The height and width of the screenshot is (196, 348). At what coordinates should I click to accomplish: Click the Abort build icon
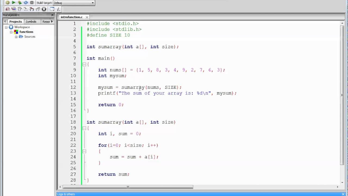(x=32, y=3)
